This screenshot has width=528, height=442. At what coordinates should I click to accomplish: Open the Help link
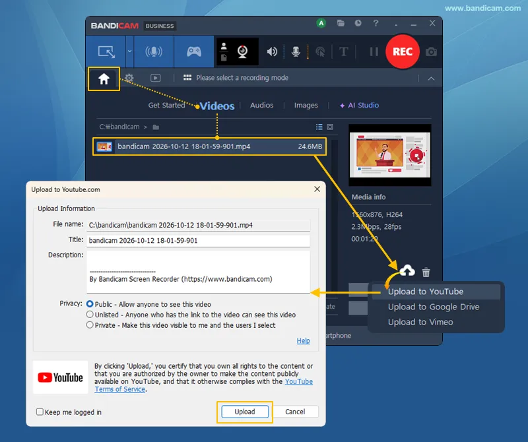pyautogui.click(x=303, y=340)
